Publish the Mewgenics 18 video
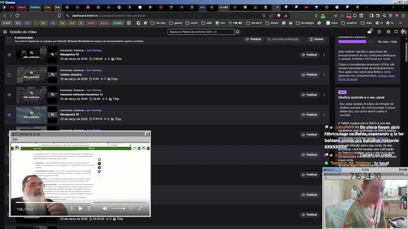Screen dimensions: 408x229 pyautogui.click(x=310, y=55)
